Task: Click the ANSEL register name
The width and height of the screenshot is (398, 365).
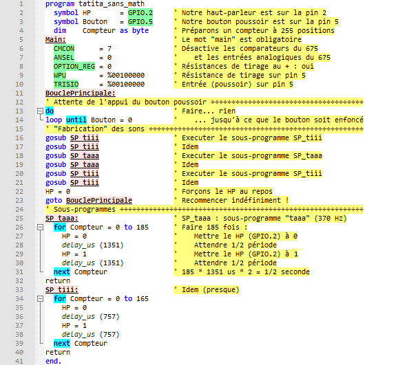Action: point(64,58)
